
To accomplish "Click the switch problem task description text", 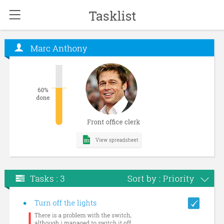I will (x=83, y=219).
